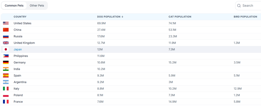Open the Japan country link
The height and width of the screenshot is (106, 261).
(x=18, y=49)
